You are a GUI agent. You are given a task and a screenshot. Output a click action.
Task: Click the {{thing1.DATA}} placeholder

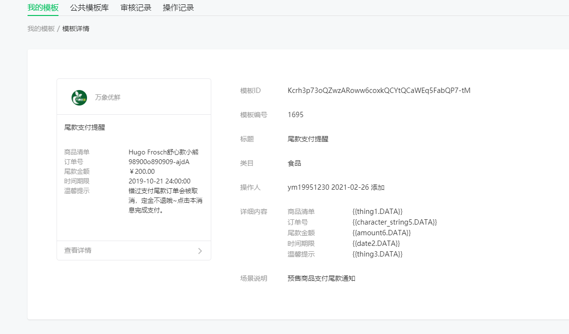[x=378, y=212]
